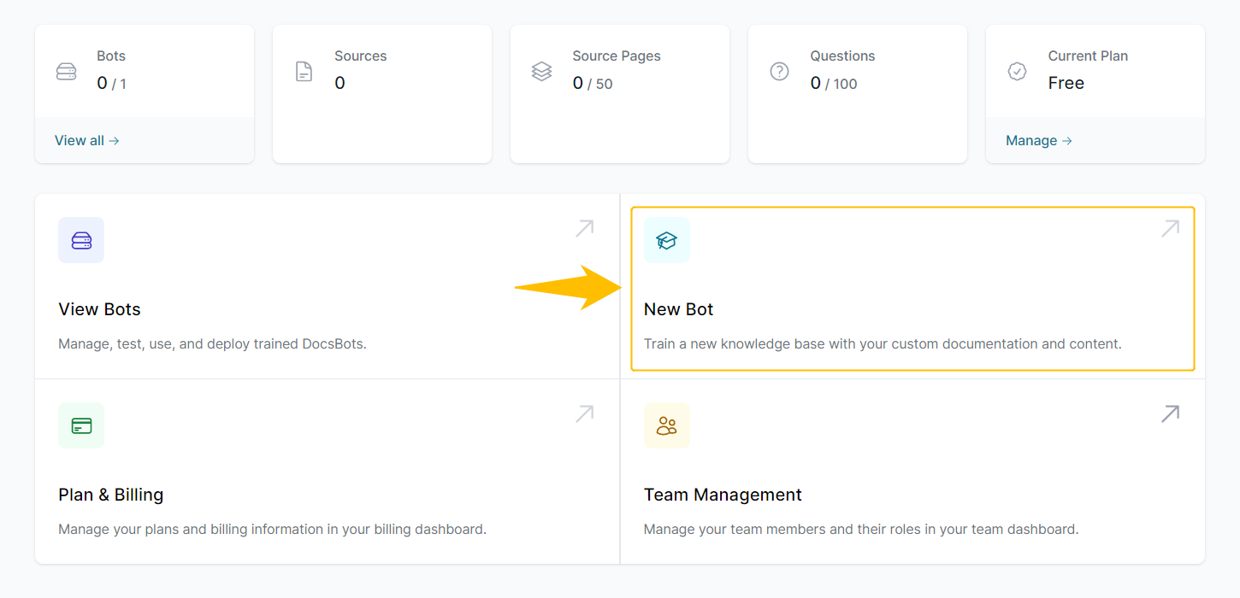
Task: Click the Questions stat label
Action: coord(843,56)
